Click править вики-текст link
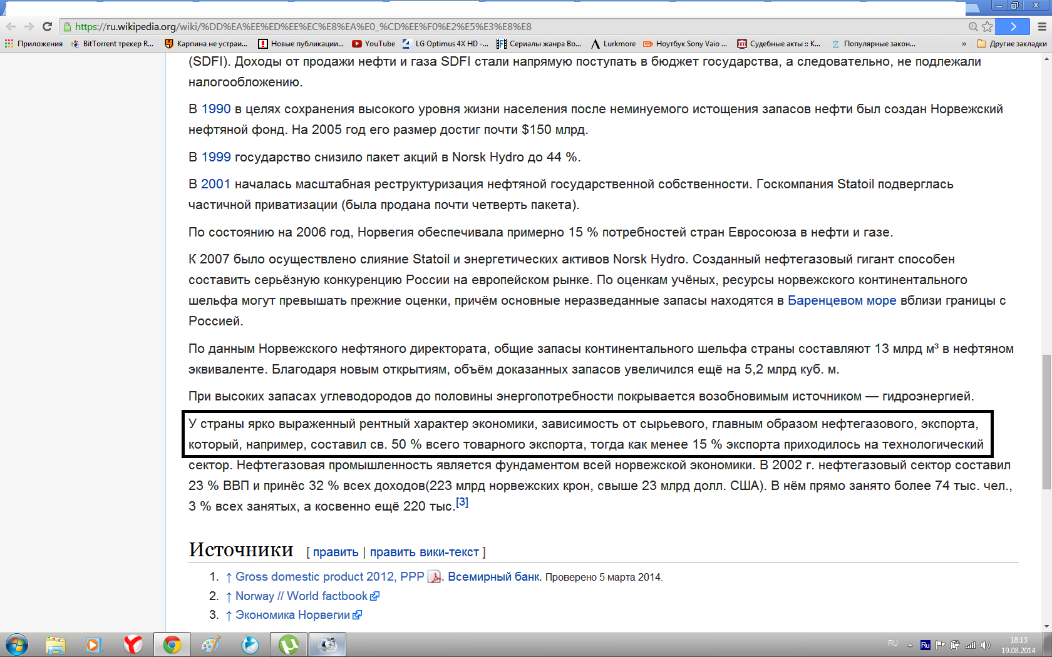This screenshot has height=657, width=1052. [424, 552]
